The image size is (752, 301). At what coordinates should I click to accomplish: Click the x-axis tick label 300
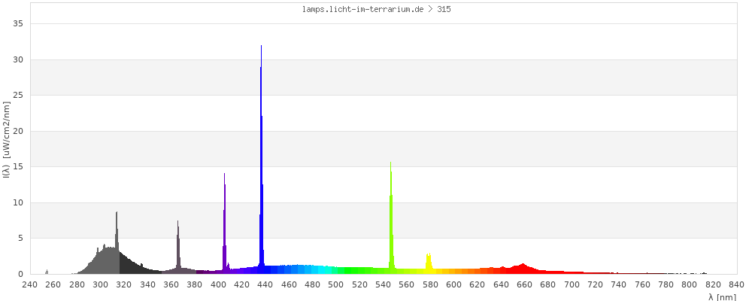100,284
